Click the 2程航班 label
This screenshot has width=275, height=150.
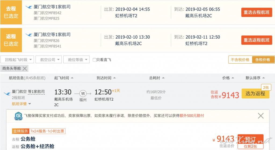[19, 98]
